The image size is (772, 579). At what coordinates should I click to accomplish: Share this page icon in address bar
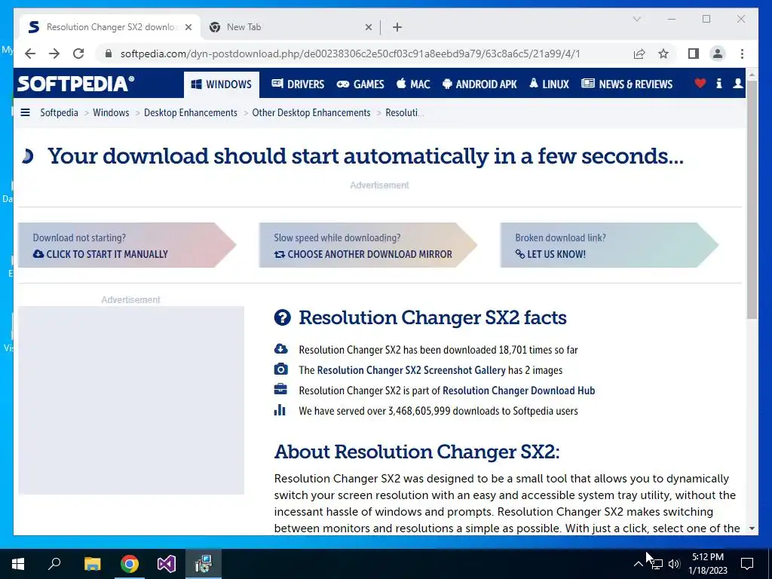pyautogui.click(x=639, y=54)
